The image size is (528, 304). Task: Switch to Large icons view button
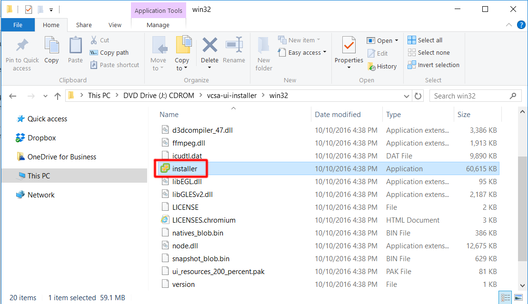pos(518,298)
